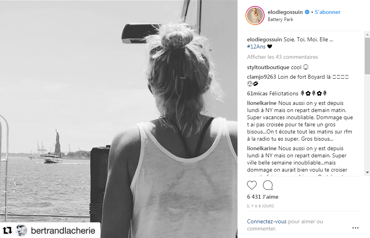The image size is (370, 238).
Task: Open clamjo9263 commenter profile
Action: point(261,77)
